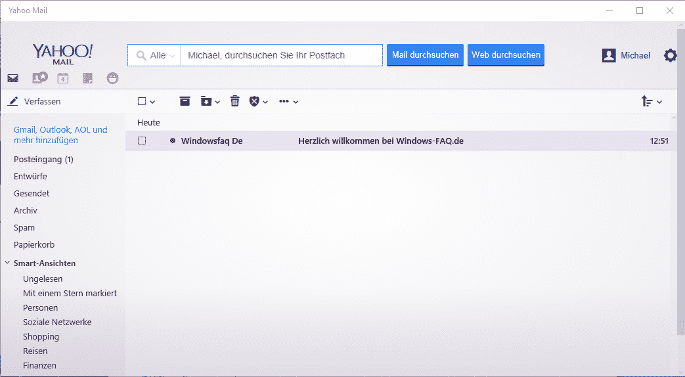This screenshot has width=685, height=377.
Task: Show the Shopping smart view
Action: [x=41, y=336]
